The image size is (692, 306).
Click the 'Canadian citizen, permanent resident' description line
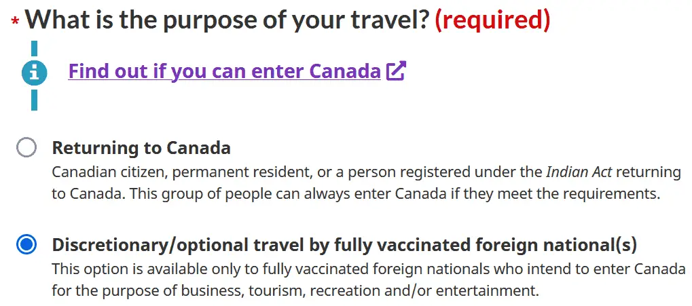point(204,172)
